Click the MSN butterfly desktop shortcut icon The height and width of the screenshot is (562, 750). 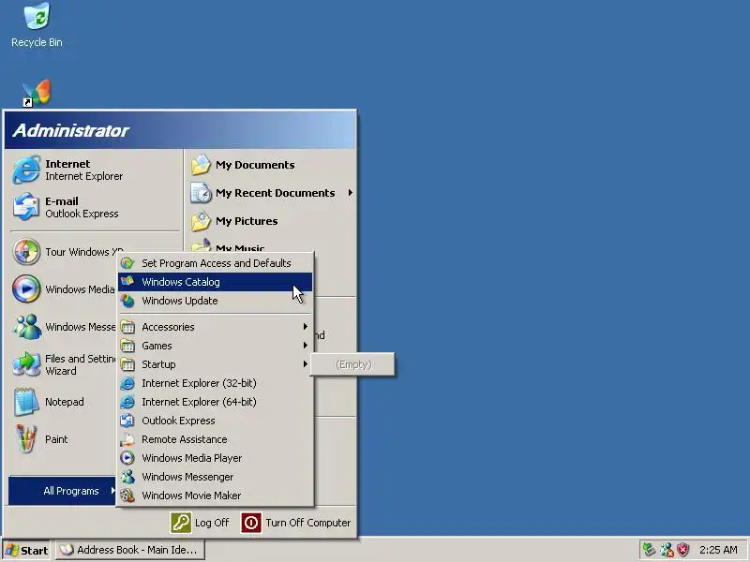pos(36,93)
